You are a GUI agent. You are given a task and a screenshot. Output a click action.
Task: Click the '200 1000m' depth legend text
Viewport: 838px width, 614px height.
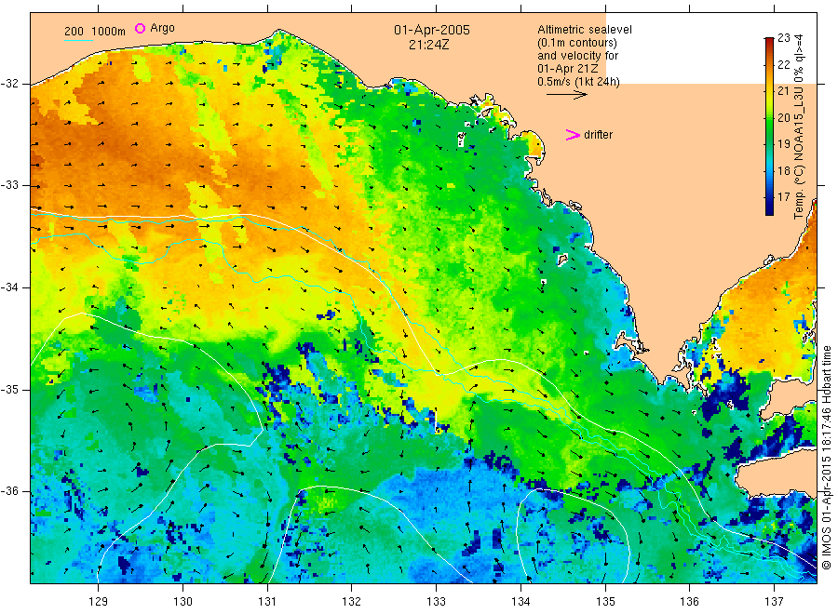pos(95,32)
